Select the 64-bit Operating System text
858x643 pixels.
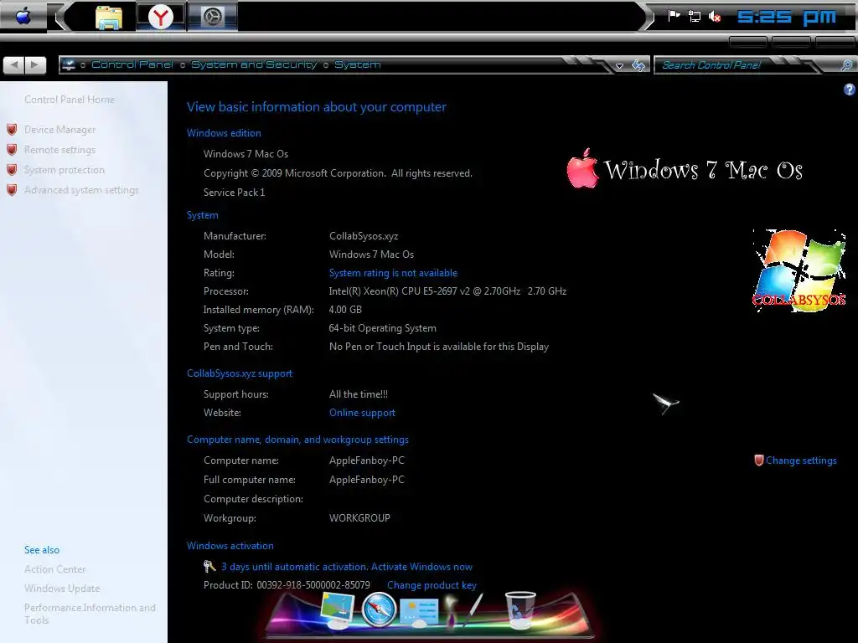(x=382, y=328)
